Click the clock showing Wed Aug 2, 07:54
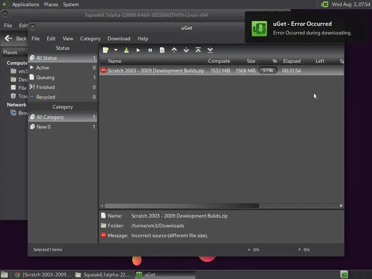 (x=351, y=4)
